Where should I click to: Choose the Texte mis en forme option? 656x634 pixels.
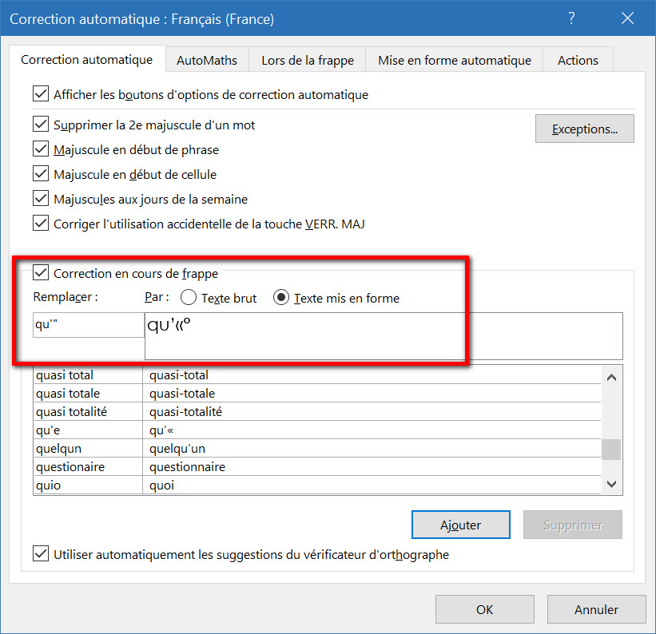(281, 298)
